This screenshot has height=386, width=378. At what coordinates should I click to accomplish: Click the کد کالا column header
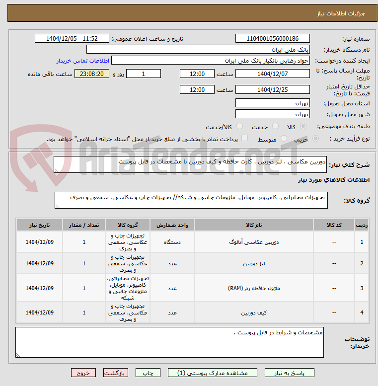(x=334, y=225)
